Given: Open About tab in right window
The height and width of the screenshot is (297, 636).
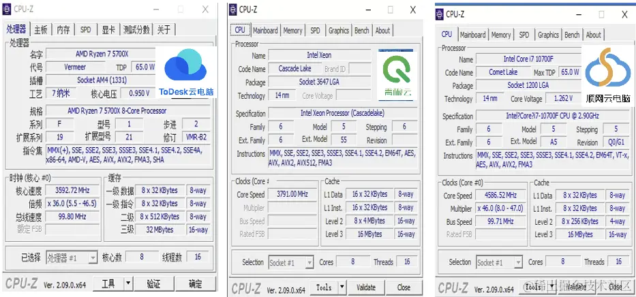Looking at the screenshot, I should (x=594, y=35).
